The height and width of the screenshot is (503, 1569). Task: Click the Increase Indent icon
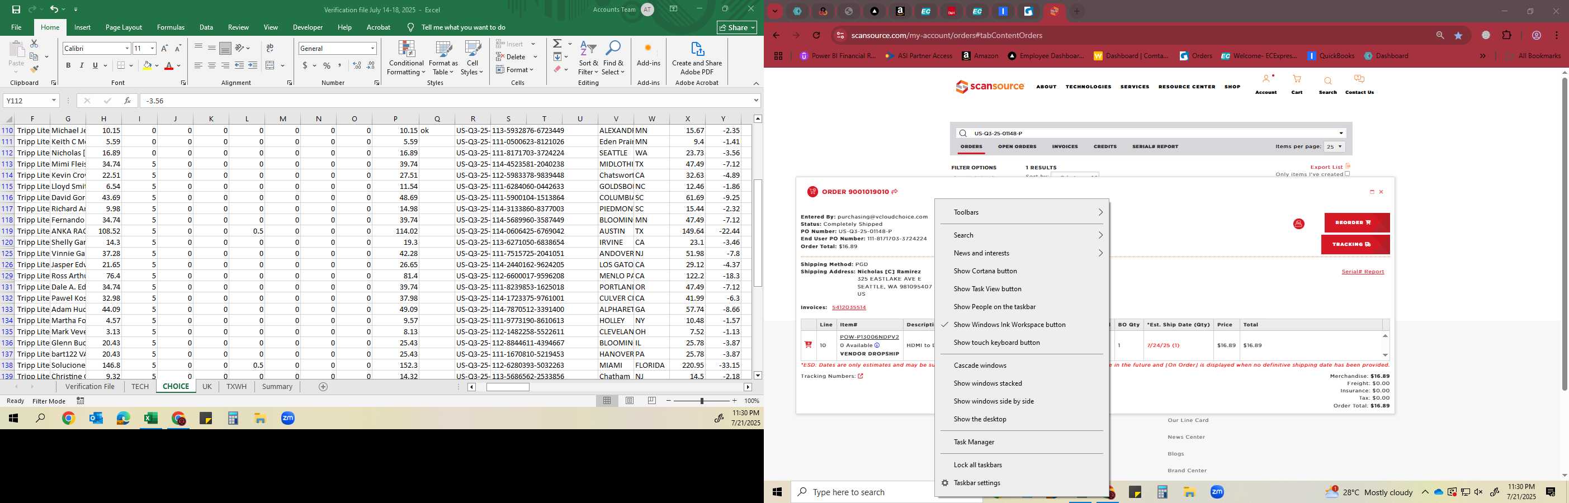click(253, 65)
